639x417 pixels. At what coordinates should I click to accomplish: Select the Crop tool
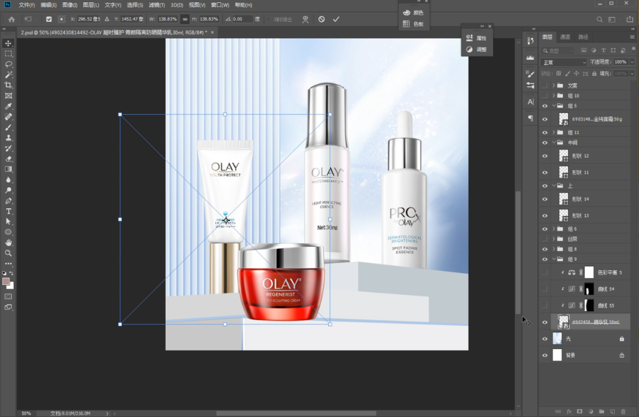tap(8, 85)
